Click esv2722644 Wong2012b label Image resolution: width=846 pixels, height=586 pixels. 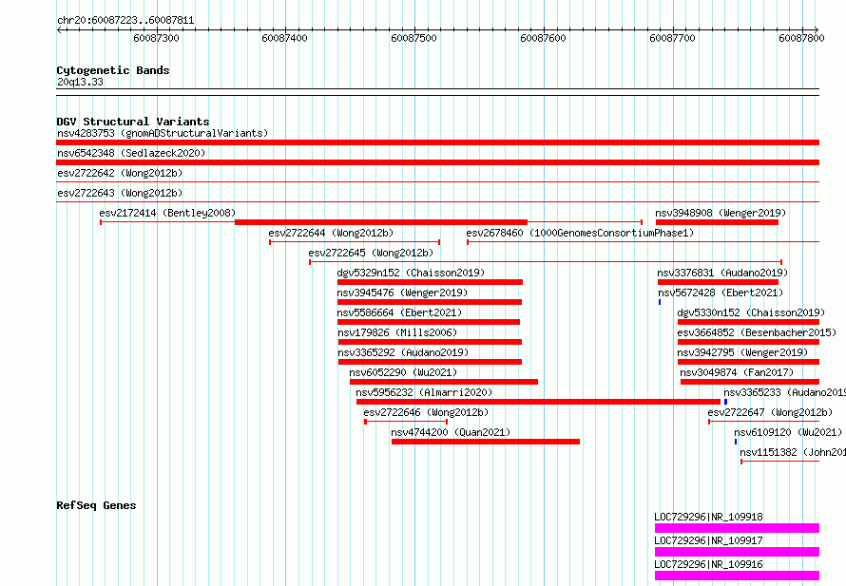tap(331, 233)
